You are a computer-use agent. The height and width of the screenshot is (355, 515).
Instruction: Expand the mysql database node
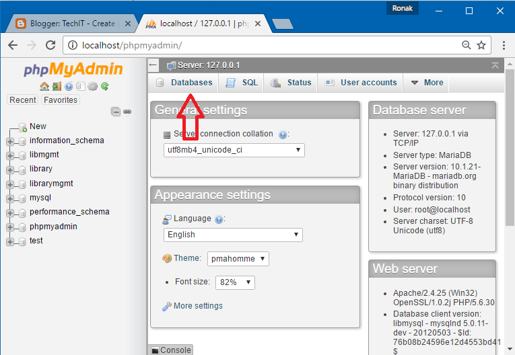coord(10,199)
